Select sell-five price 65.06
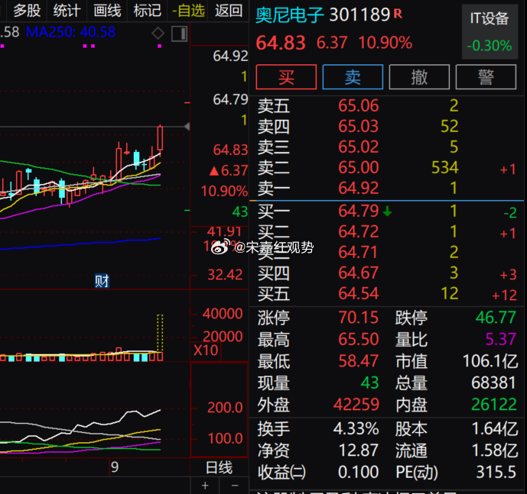The height and width of the screenshot is (494, 527). [358, 105]
